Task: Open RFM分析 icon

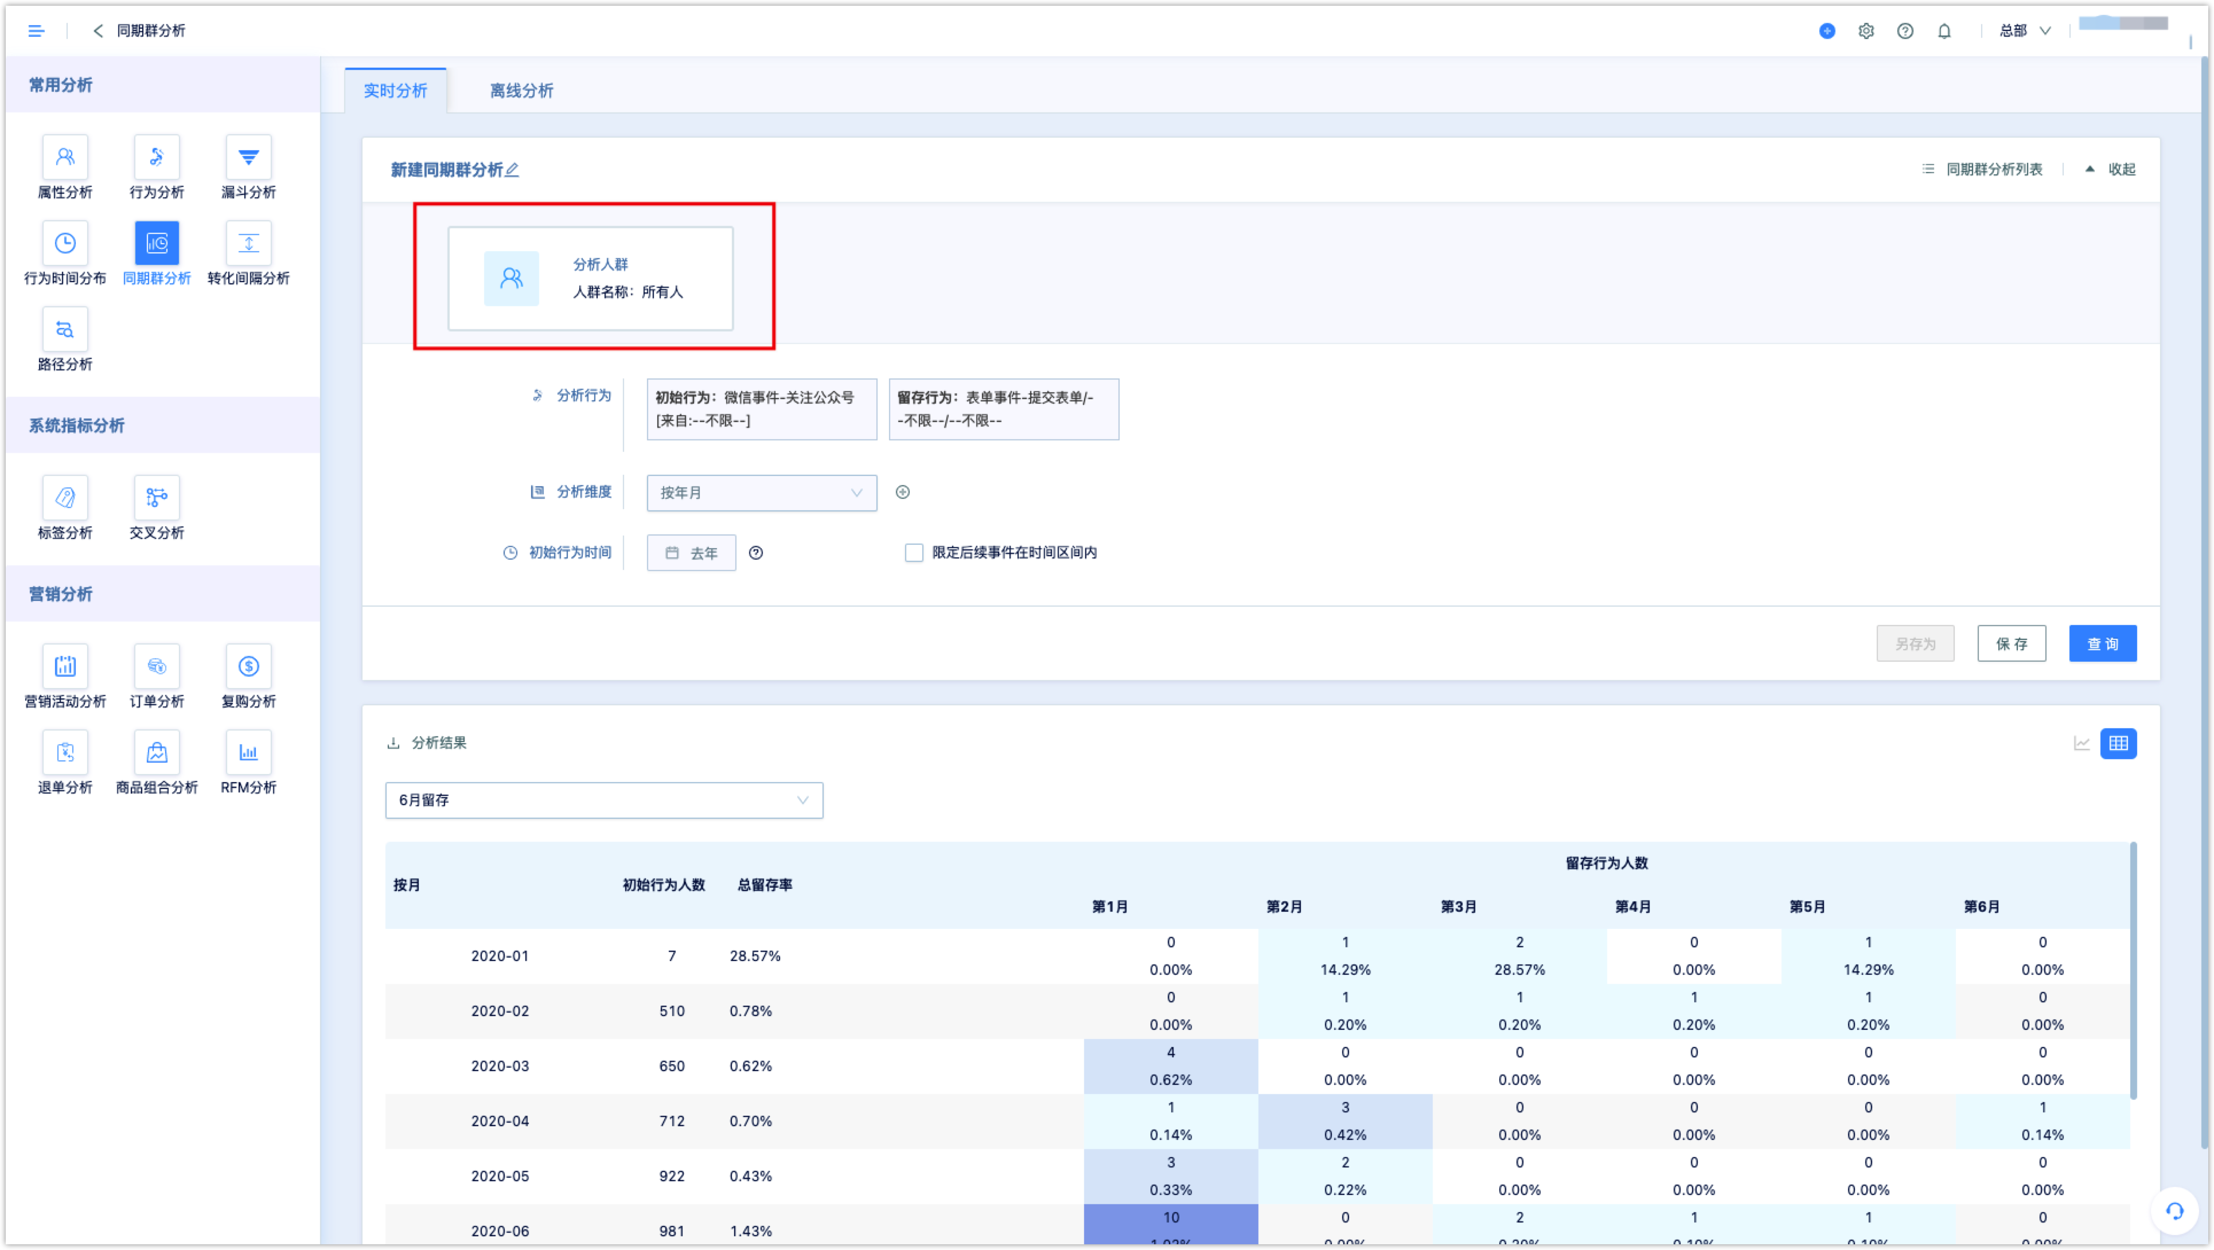Action: click(x=248, y=752)
